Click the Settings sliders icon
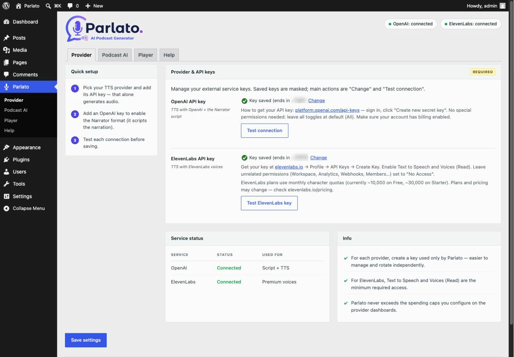The width and height of the screenshot is (514, 357). pyautogui.click(x=6, y=196)
